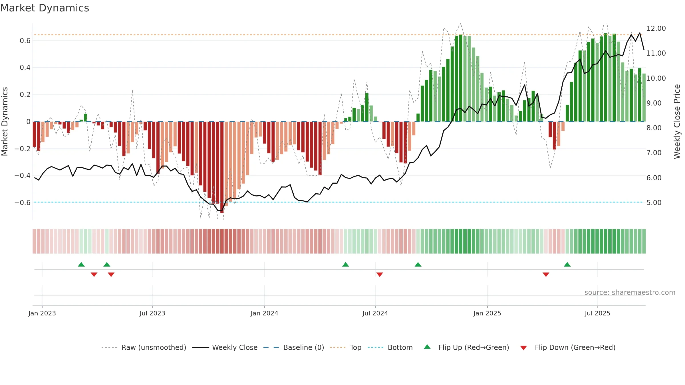Click the last green heatmap cell at right end

pyautogui.click(x=644, y=241)
